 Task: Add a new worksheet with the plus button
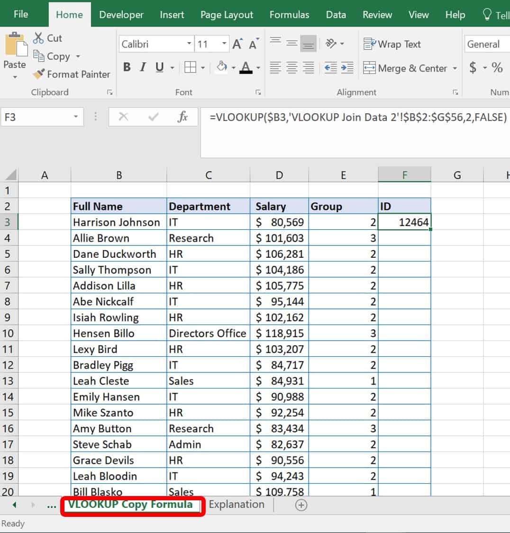(301, 505)
